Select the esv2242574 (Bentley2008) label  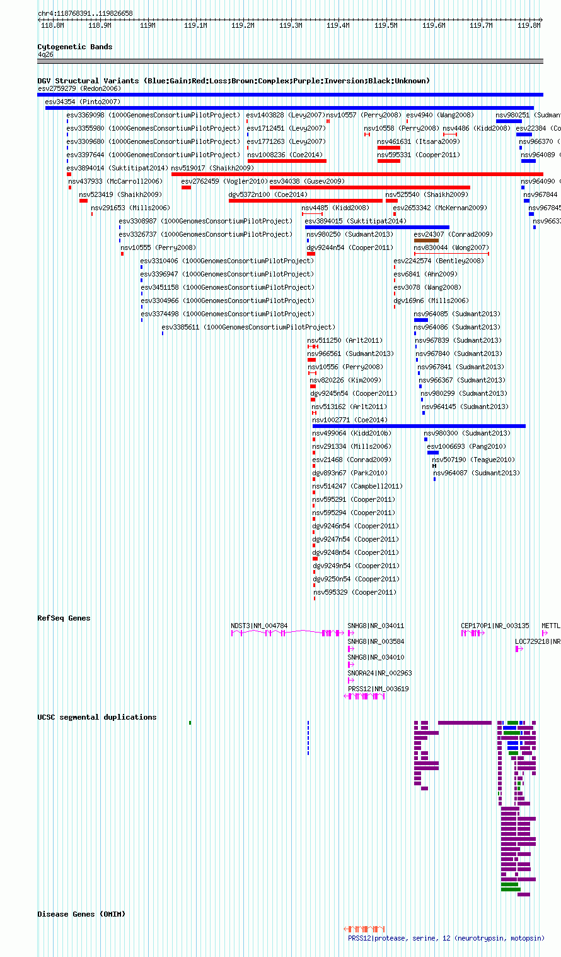pos(439,261)
